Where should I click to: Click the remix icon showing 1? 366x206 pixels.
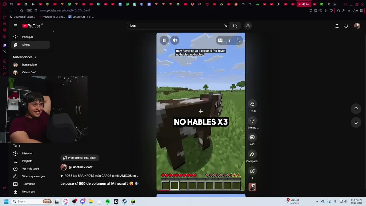point(252,171)
